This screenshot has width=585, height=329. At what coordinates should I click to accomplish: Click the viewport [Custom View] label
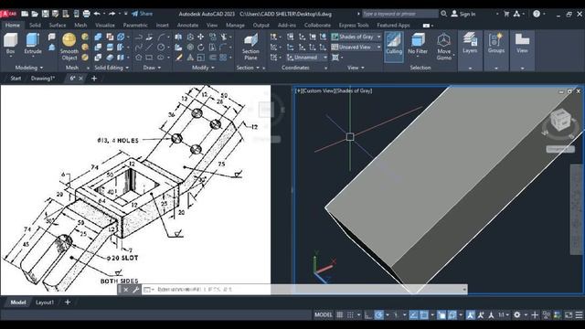tap(318, 90)
